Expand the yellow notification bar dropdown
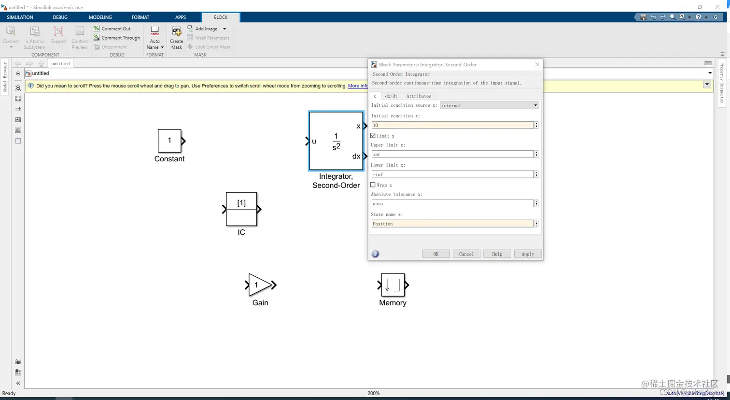The image size is (730, 400). click(x=707, y=85)
